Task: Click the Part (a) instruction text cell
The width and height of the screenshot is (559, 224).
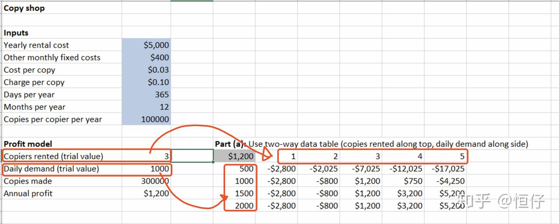Action: 272,144
